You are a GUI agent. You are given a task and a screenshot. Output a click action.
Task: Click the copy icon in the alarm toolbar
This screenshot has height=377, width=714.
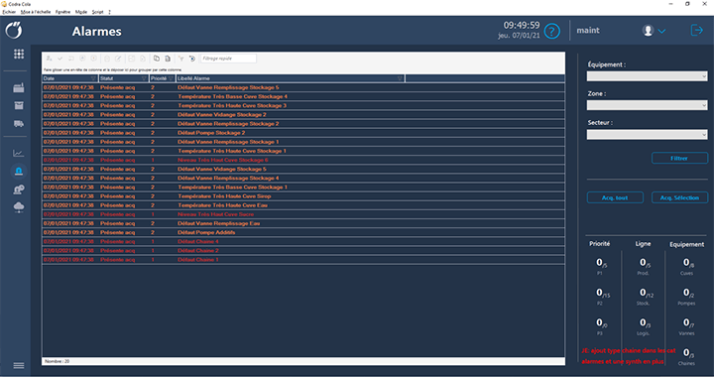click(x=157, y=59)
